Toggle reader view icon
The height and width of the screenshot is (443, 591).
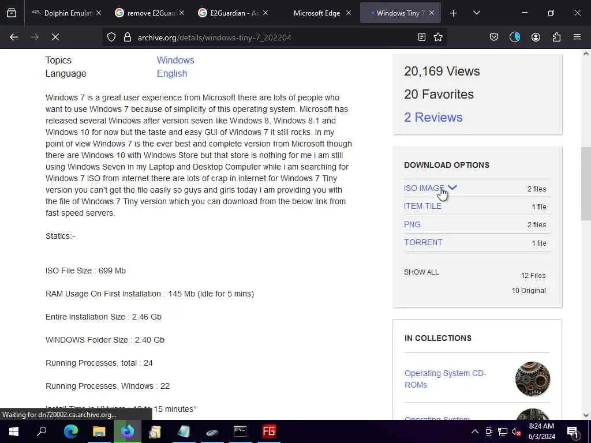[x=422, y=37]
